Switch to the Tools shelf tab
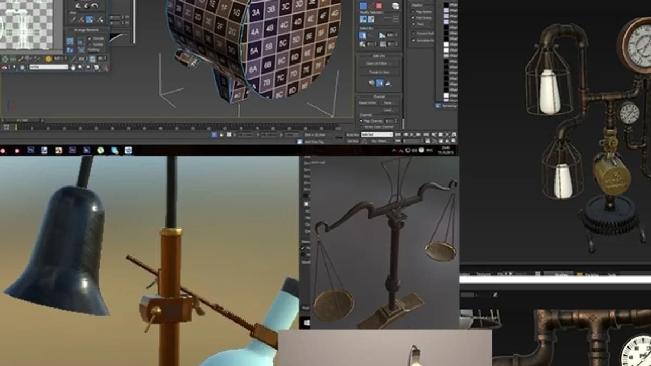The image size is (651, 366). pyautogui.click(x=611, y=274)
